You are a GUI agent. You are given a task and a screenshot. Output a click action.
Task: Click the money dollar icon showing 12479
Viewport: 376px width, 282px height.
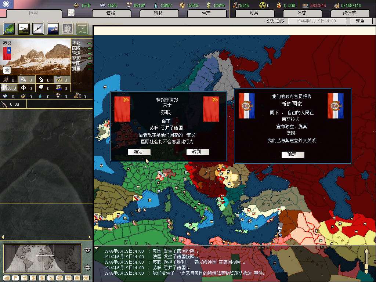(209, 5)
